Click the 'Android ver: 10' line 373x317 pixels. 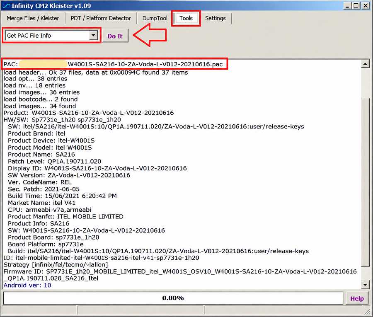click(27, 286)
